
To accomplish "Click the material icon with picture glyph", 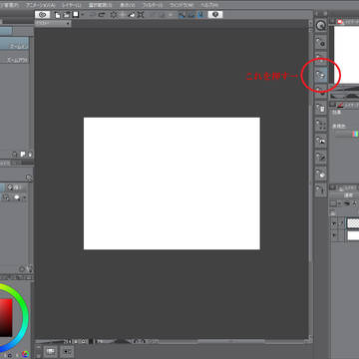I will (321, 141).
